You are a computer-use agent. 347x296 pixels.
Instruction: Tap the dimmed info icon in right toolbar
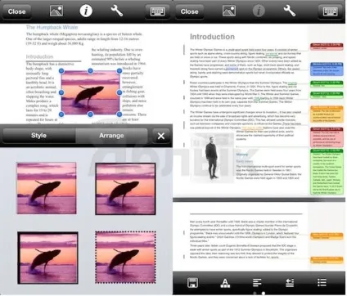259,11
